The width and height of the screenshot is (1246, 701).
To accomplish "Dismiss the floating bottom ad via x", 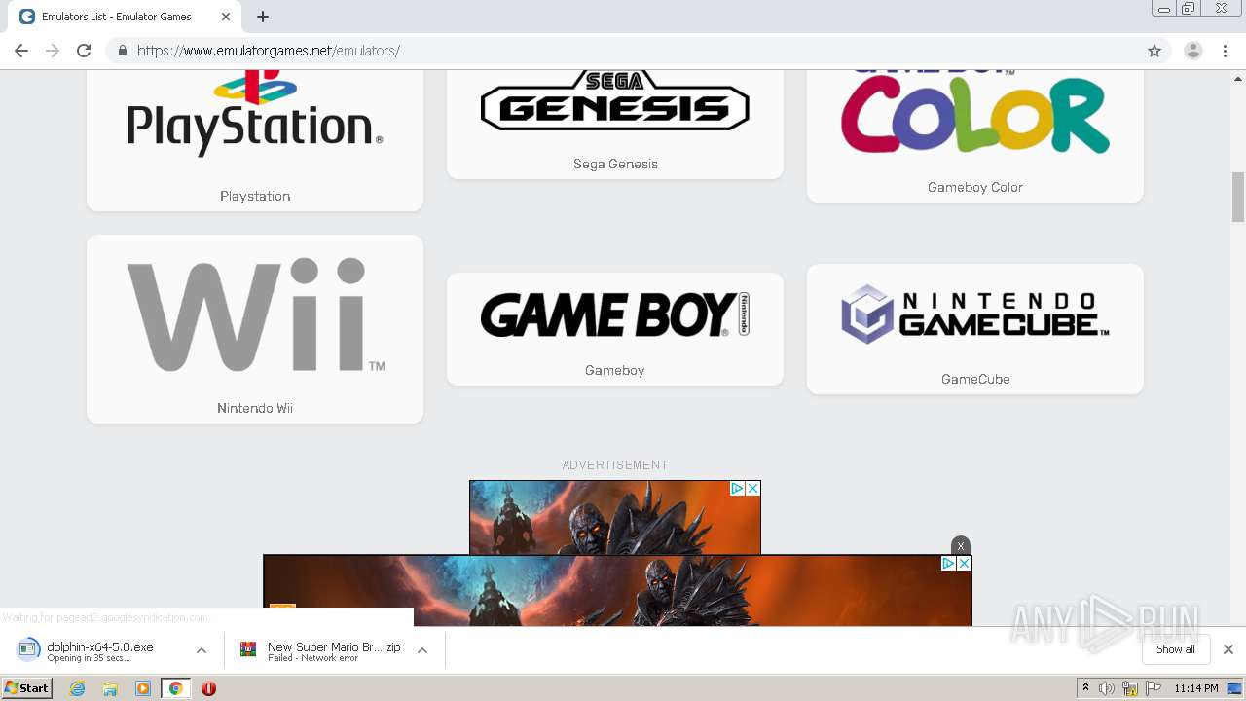I will [x=961, y=545].
